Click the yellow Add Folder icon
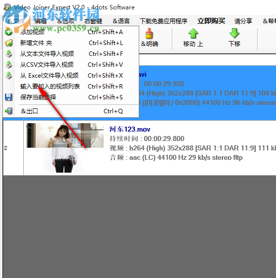This screenshot has height=278, width=276. [8, 43]
